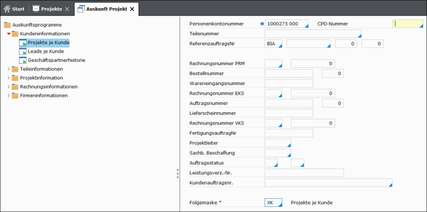Screen dimensions: 427x212
Task: Select the Kundeninformationen folder label
Action: point(45,34)
